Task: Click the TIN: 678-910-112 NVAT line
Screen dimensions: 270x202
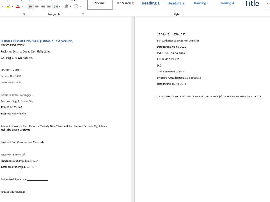Action: [171, 72]
